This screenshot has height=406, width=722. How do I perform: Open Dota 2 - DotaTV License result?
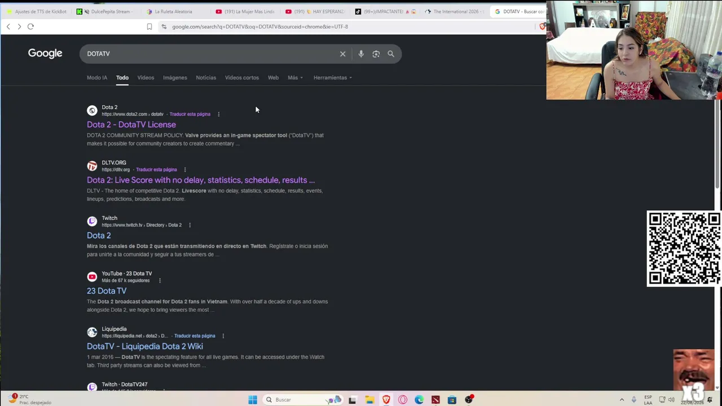(131, 125)
